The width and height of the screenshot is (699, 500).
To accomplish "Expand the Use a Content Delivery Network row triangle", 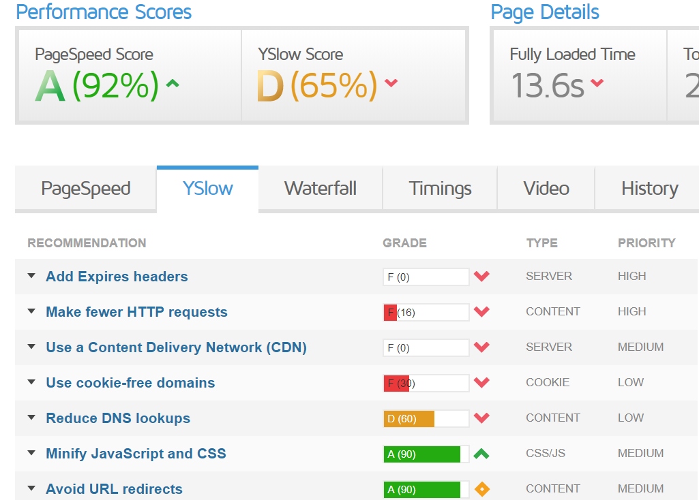I will click(x=31, y=347).
